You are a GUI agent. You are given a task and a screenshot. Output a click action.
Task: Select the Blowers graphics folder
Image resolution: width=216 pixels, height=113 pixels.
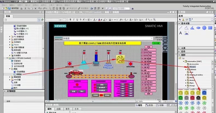pyautogui.click(x=192, y=67)
